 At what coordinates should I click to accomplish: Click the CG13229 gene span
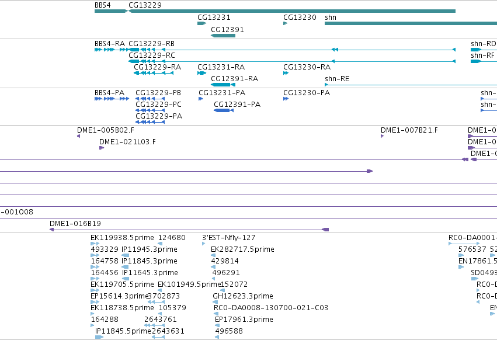(292, 11)
